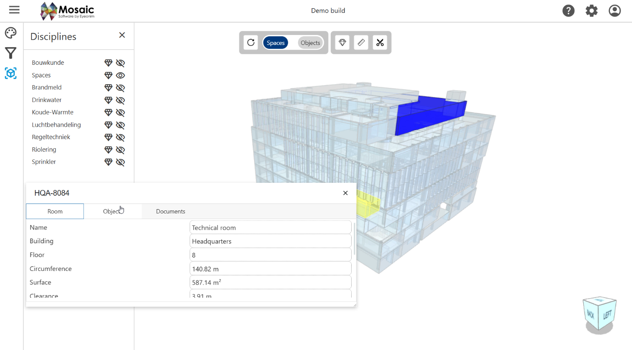Show the Drinkwater discipline

pos(121,100)
